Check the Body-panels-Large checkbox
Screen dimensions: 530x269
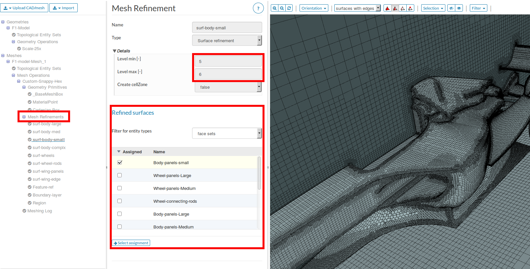point(120,214)
